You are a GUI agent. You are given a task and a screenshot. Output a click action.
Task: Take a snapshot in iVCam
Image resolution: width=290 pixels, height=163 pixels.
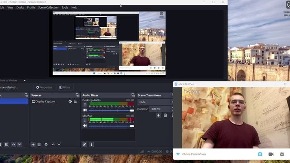pyautogui.click(x=260, y=154)
